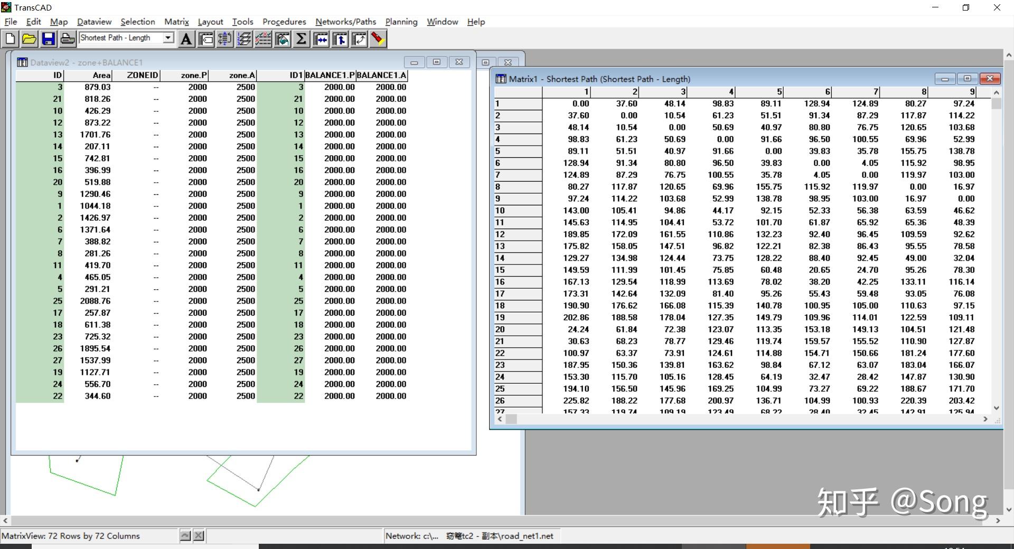1014x549 pixels.
Task: Click the matrix fill paint bucket icon
Action: [x=282, y=39]
